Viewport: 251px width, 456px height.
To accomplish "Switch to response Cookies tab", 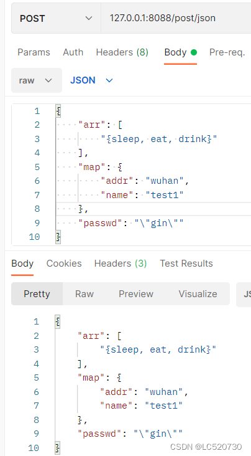I will 64,264.
